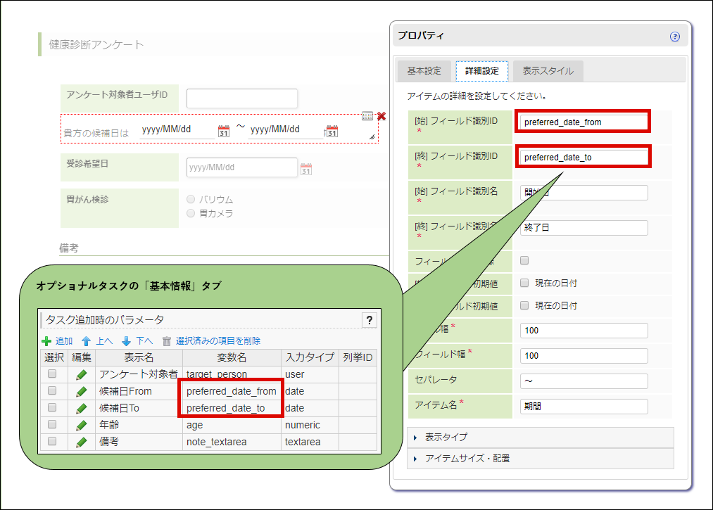Click inside the preferred_date_to field identifier input
Image resolution: width=713 pixels, height=510 pixels.
[x=582, y=156]
